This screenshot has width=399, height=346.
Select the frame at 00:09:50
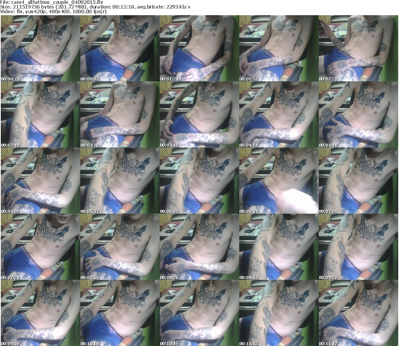tap(41, 313)
